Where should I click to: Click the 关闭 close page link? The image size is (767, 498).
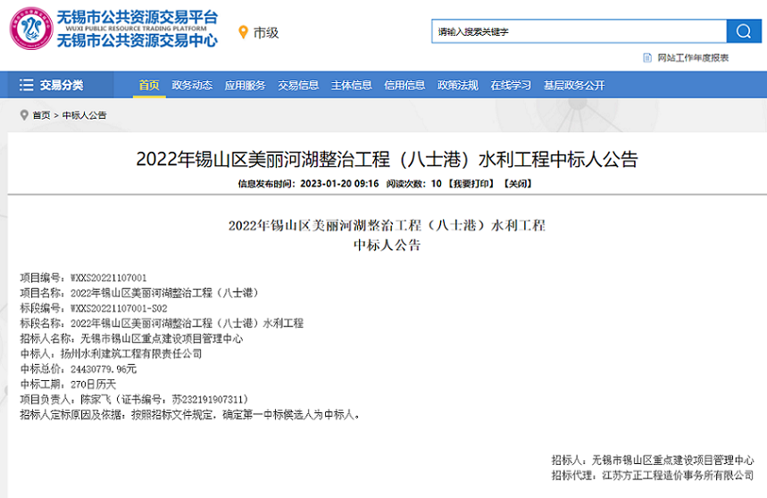tap(518, 184)
